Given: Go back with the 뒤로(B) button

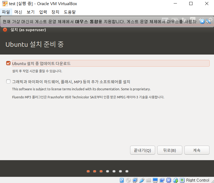Looking at the screenshot, I should click(x=170, y=150).
